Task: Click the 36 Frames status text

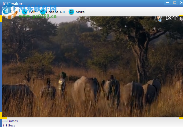Action: pos(10,121)
